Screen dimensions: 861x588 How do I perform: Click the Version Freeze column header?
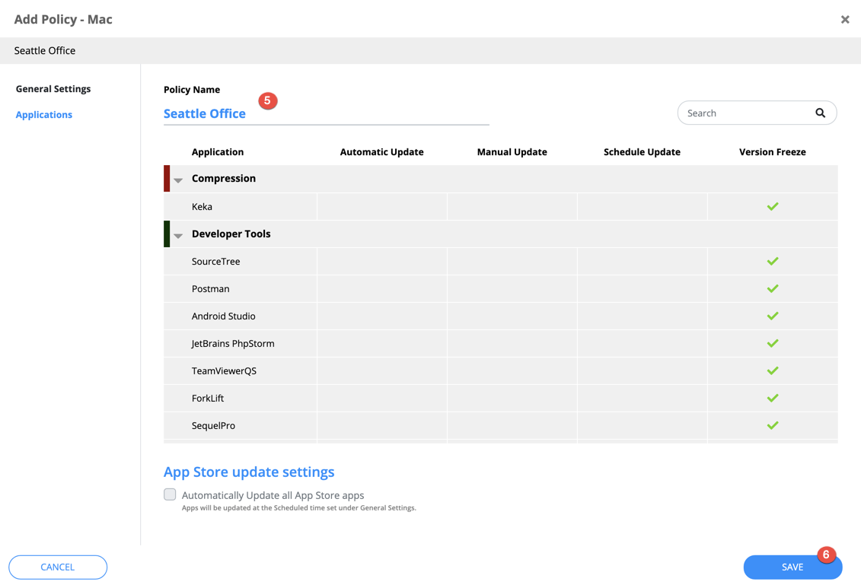tap(772, 152)
